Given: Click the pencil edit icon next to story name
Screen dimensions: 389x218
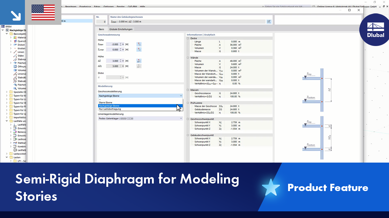Looking at the screenshot, I should [269, 21].
